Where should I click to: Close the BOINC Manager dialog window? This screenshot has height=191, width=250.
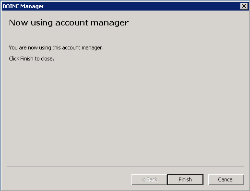tap(244, 6)
